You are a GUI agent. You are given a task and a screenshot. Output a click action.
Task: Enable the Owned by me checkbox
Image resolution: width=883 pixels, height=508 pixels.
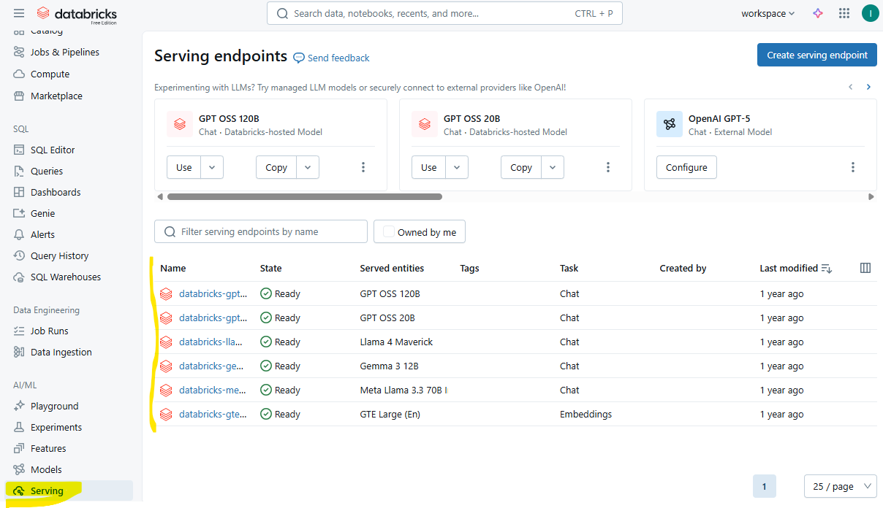point(389,232)
